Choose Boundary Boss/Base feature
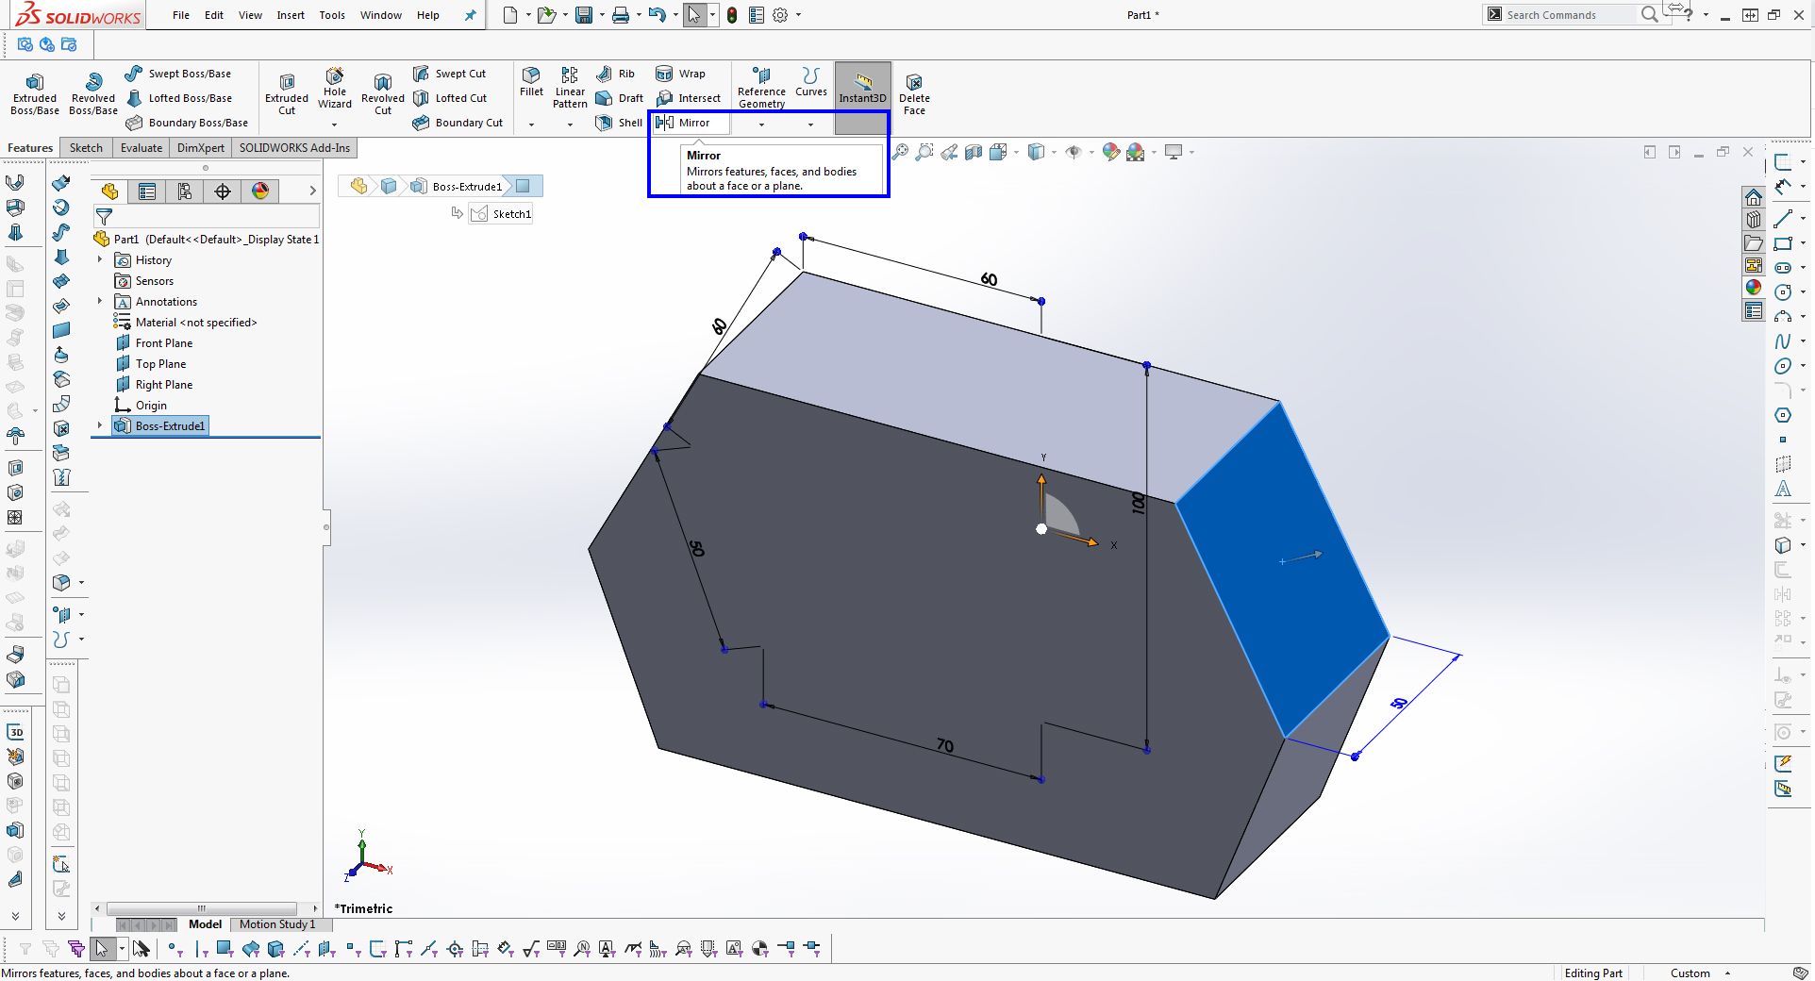Screen dimensions: 1815x981 pos(187,123)
